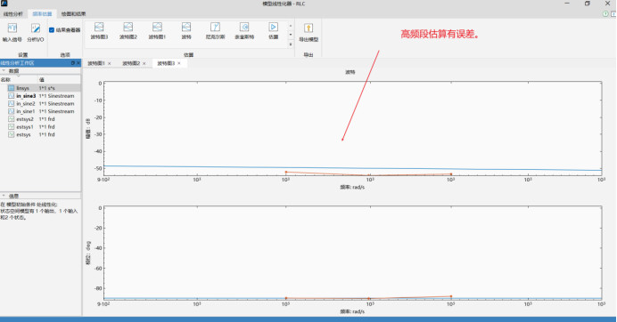
Task: Close the 线性分析工作区 panel
Action: click(78, 63)
